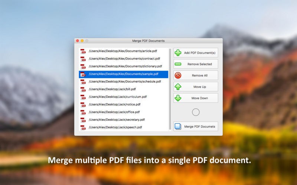Click the Remove Selected button label
The height and width of the screenshot is (185, 297).
200,64
